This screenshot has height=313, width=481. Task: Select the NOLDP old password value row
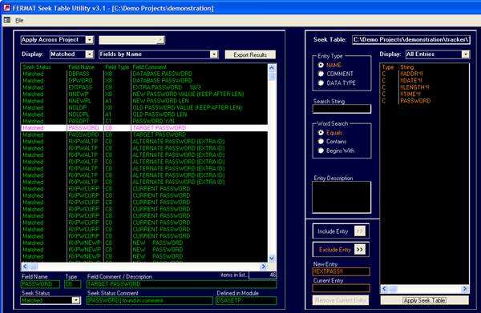(144, 108)
